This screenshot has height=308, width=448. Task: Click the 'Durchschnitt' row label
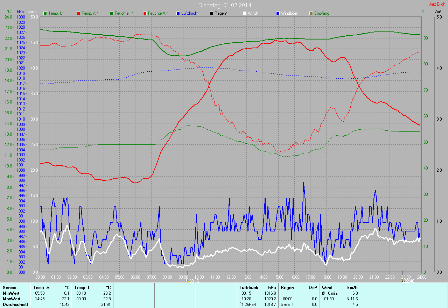pyautogui.click(x=15, y=305)
